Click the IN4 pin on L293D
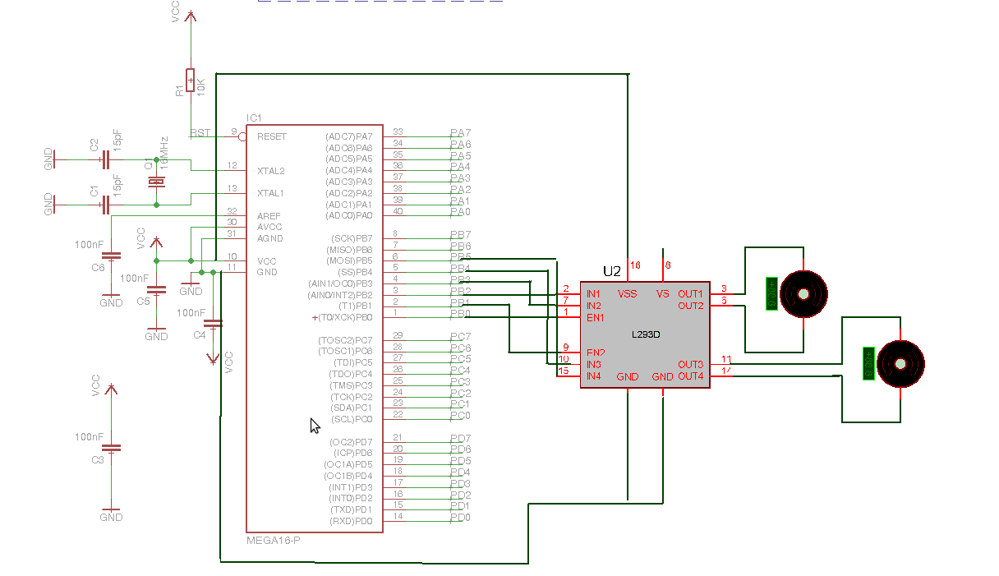Image resolution: width=999 pixels, height=576 pixels. click(x=593, y=376)
